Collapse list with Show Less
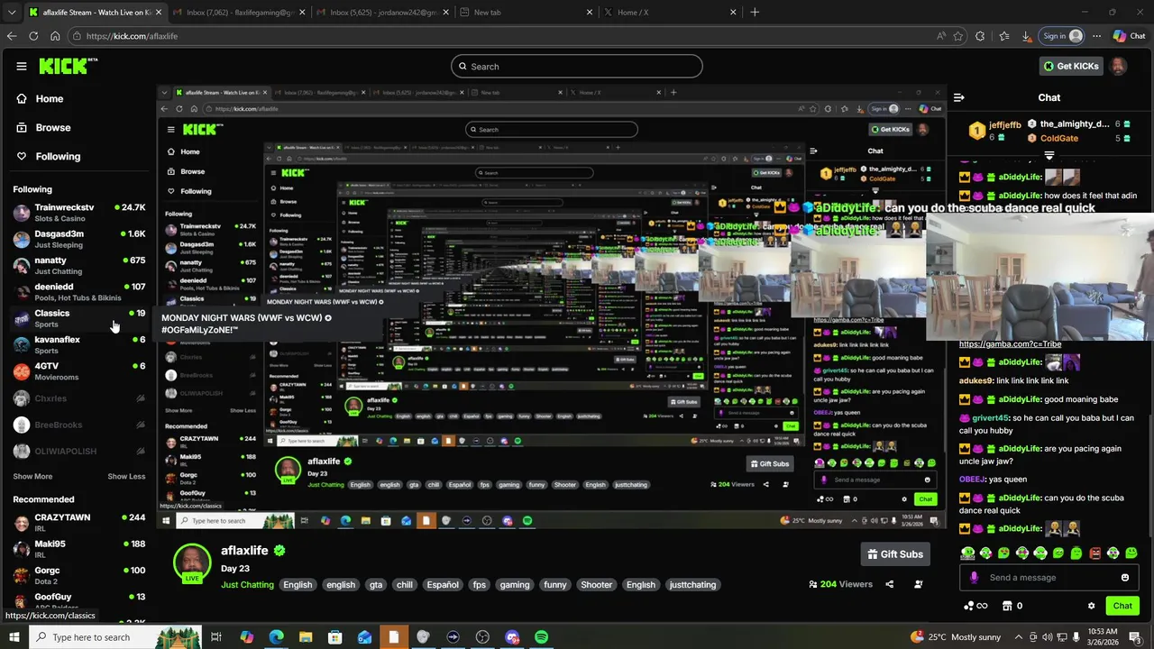1154x649 pixels. pyautogui.click(x=126, y=477)
